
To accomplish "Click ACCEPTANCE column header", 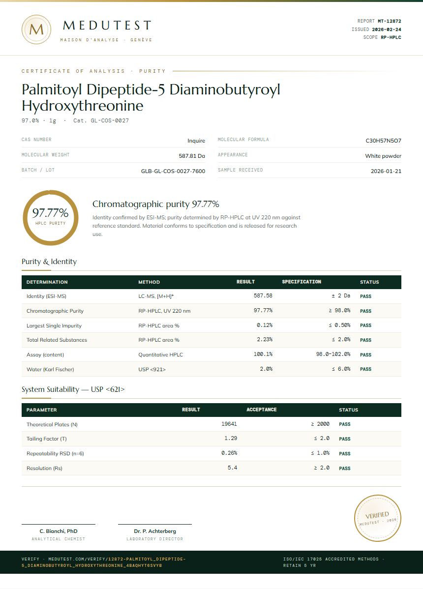I will click(262, 410).
